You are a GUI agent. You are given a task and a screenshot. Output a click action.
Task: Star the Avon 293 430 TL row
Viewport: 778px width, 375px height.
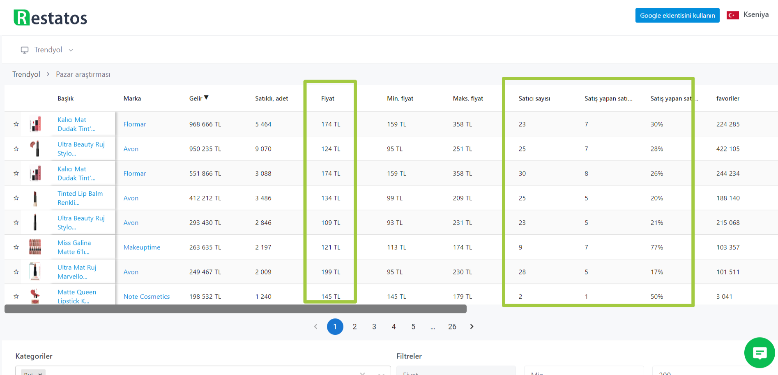point(16,222)
